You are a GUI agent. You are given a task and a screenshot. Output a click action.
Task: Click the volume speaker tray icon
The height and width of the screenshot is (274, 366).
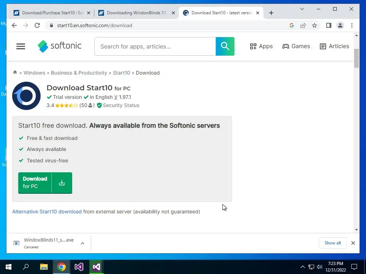point(320,267)
